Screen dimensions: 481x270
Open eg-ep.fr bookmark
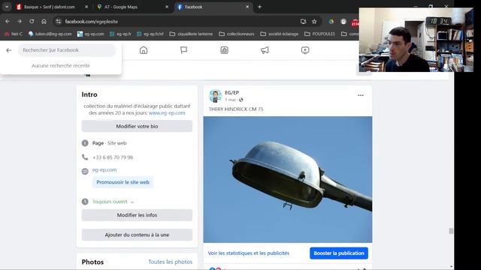click(120, 34)
